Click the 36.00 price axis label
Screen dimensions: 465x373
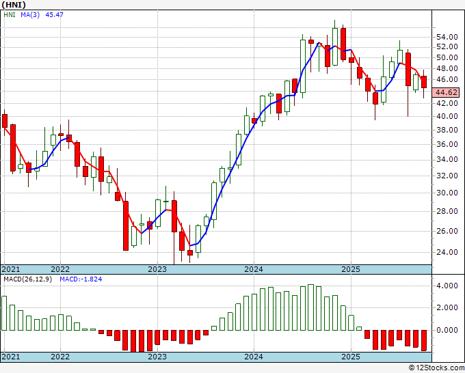coord(447,145)
